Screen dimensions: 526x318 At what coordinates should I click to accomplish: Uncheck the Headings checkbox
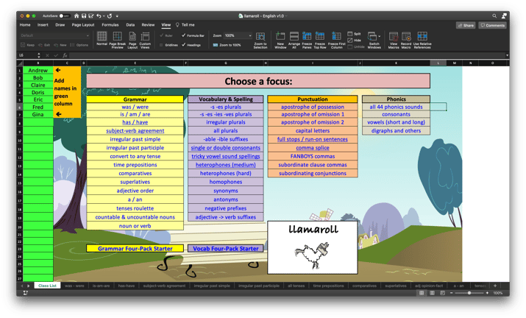(183, 45)
